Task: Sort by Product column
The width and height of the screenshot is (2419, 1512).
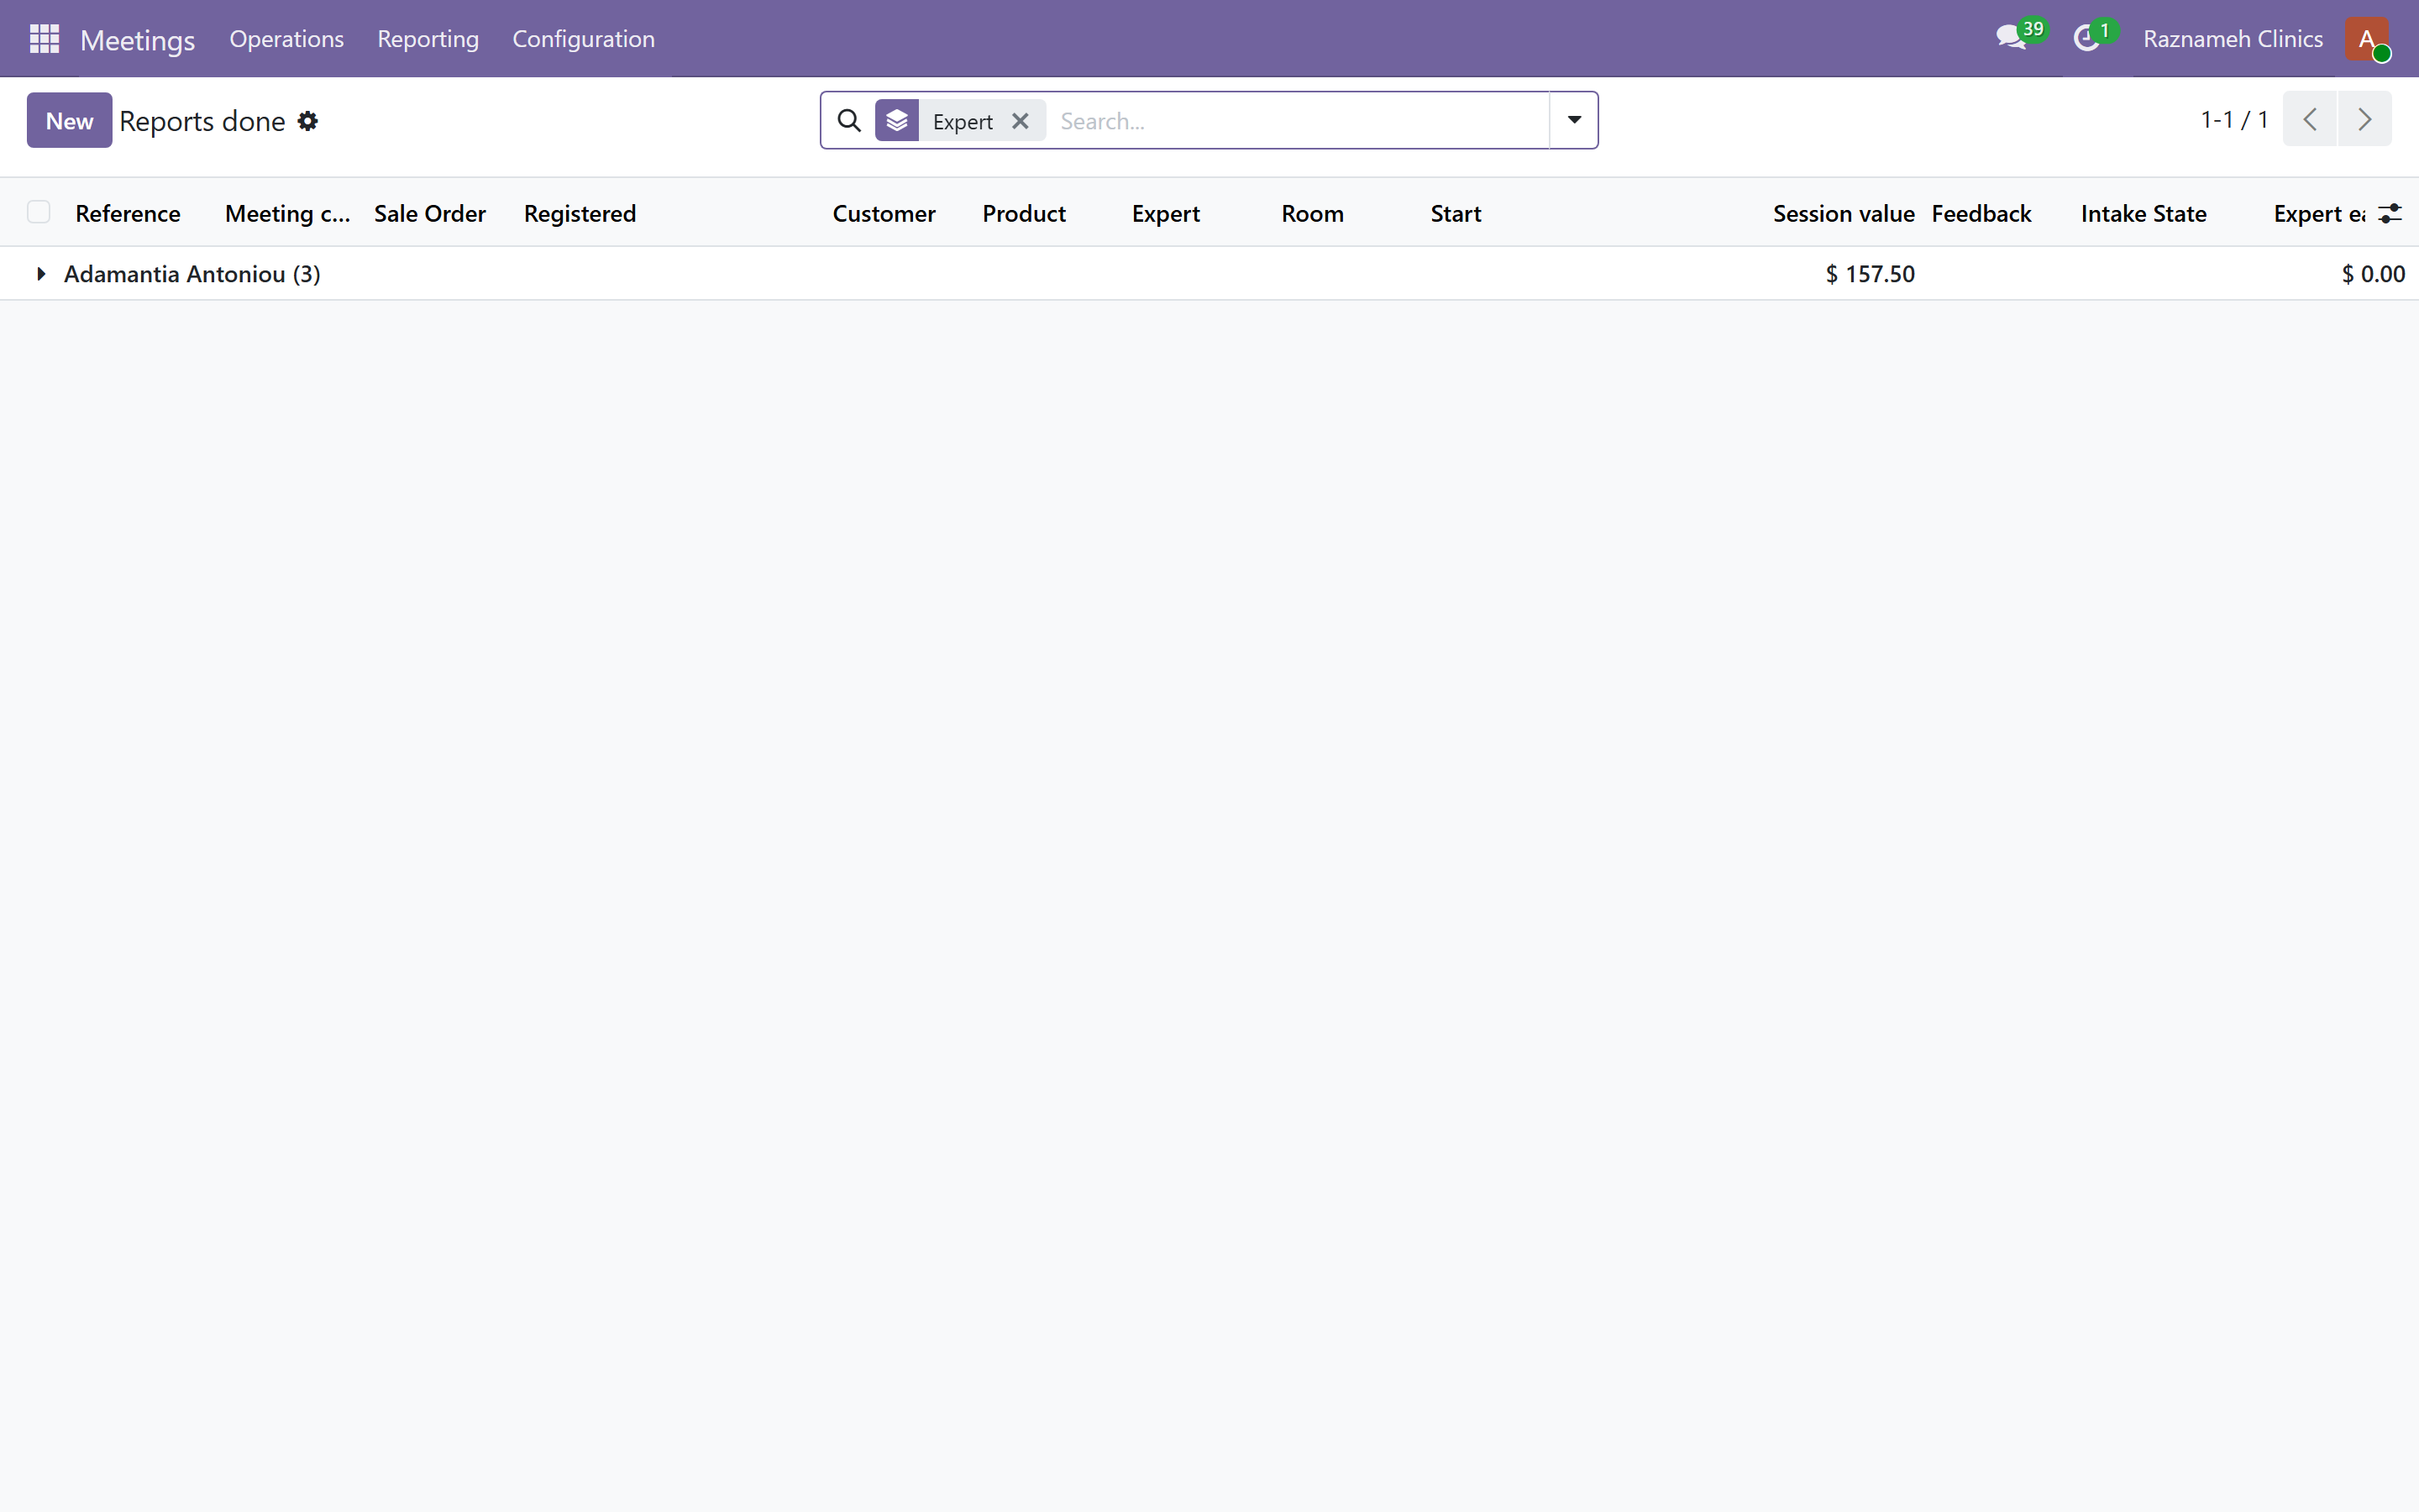Action: 1024,213
